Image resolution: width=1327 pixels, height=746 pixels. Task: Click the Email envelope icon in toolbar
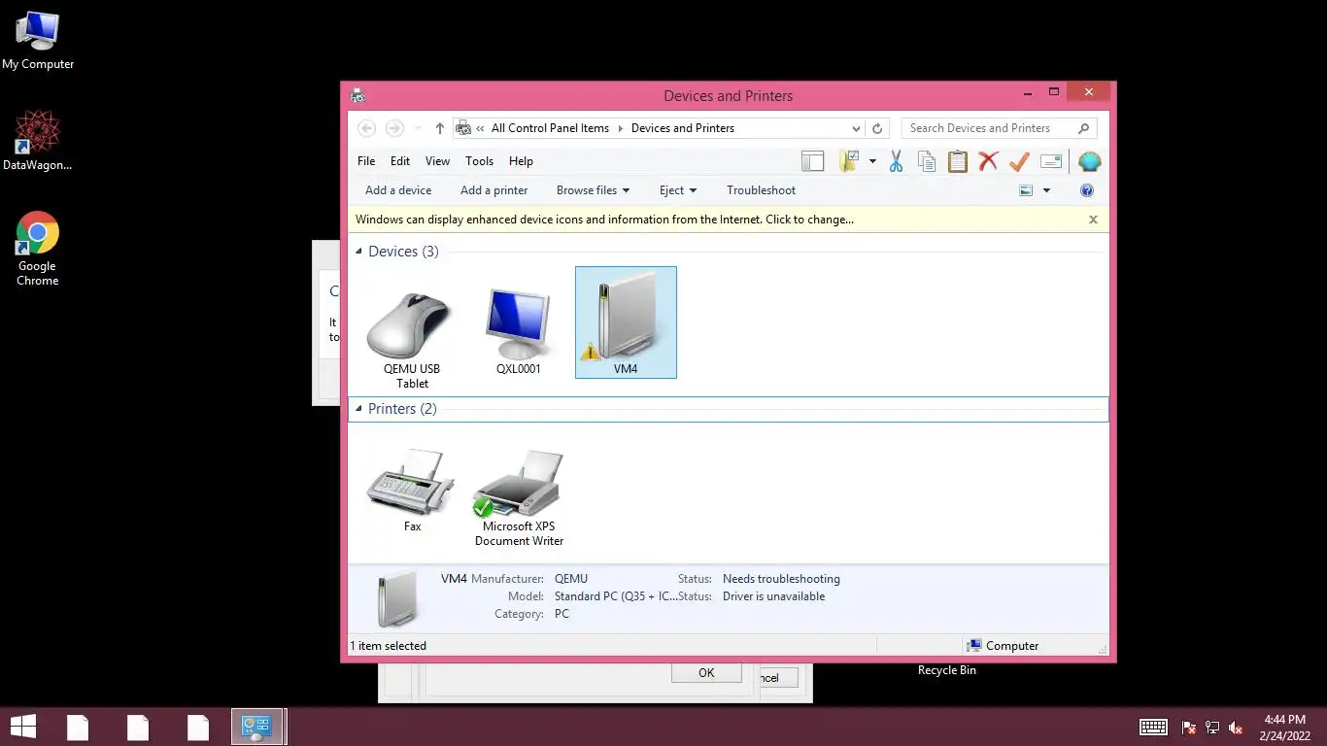click(1050, 161)
